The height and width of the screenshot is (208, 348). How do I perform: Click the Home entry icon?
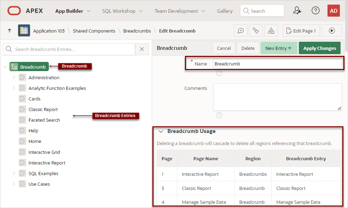22,141
